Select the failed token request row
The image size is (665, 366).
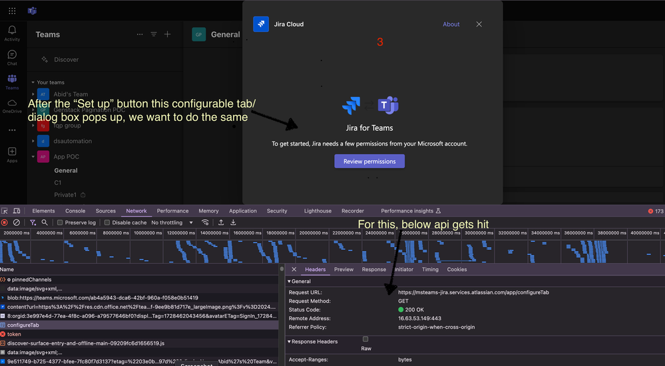pos(139,334)
